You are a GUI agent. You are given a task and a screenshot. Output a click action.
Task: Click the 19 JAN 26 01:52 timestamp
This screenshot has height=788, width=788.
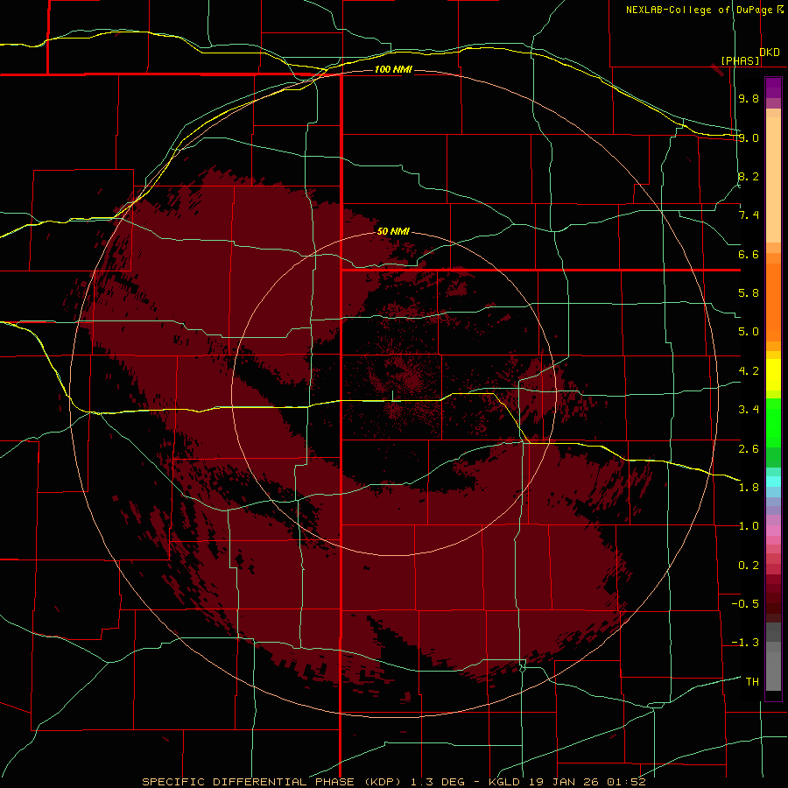(x=587, y=782)
